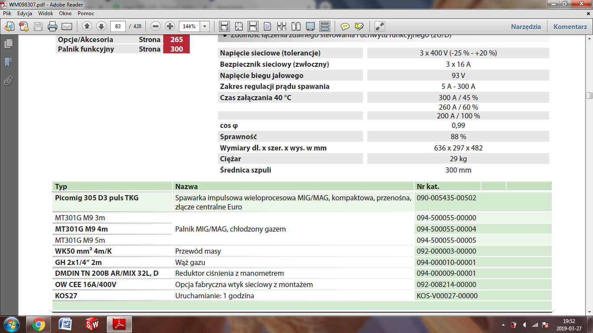Show the Bookmarks panel
The width and height of the screenshot is (593, 333).
point(8,62)
